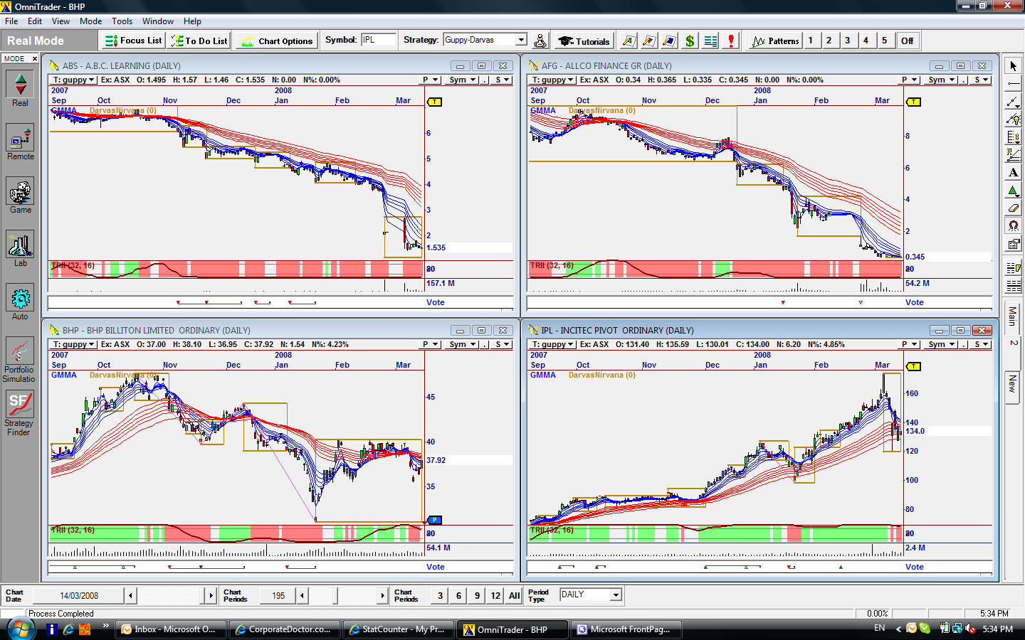Set chart periods to All
The image size is (1025, 640).
(x=514, y=595)
